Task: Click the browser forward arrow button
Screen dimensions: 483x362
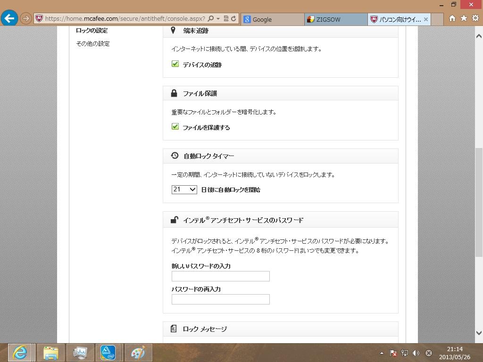Action: pos(26,18)
